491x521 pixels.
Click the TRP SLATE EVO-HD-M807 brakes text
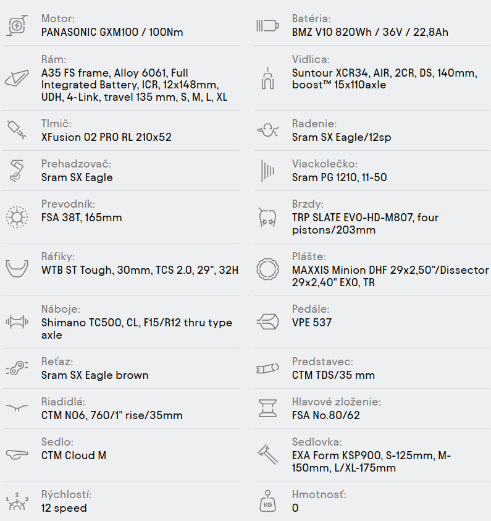pyautogui.click(x=365, y=224)
